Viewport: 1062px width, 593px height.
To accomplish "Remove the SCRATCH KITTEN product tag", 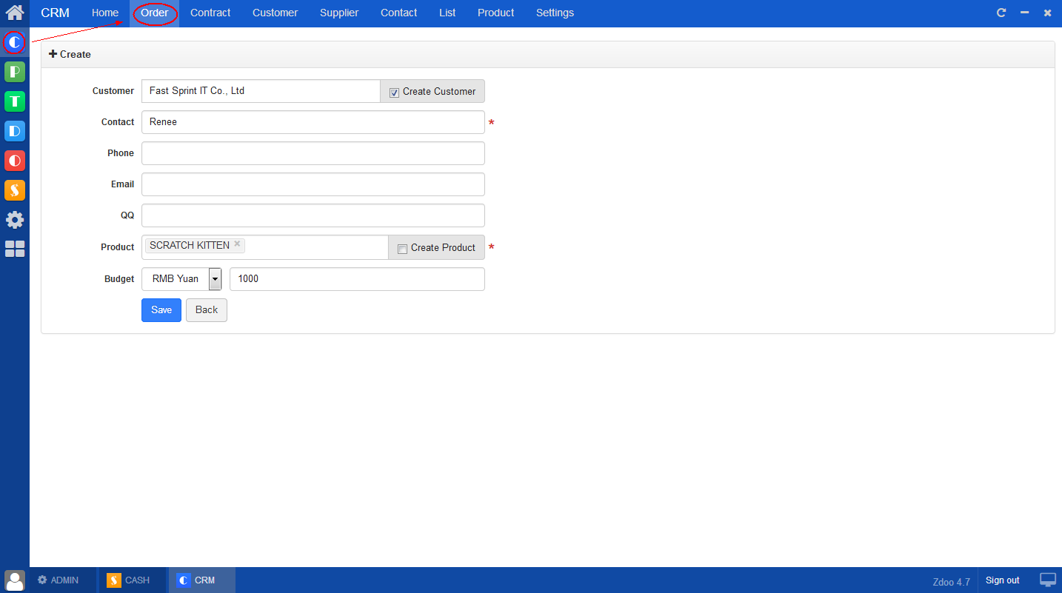I will click(237, 244).
